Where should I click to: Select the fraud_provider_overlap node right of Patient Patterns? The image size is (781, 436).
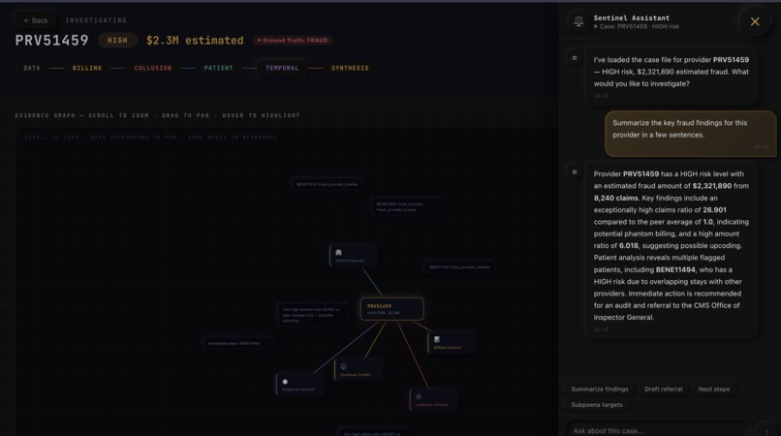click(458, 267)
